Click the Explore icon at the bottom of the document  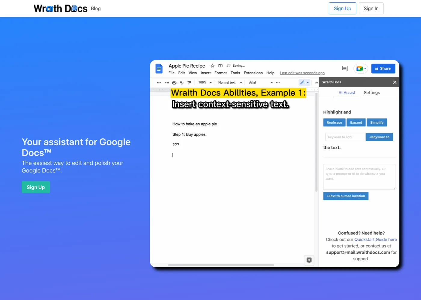(x=309, y=260)
